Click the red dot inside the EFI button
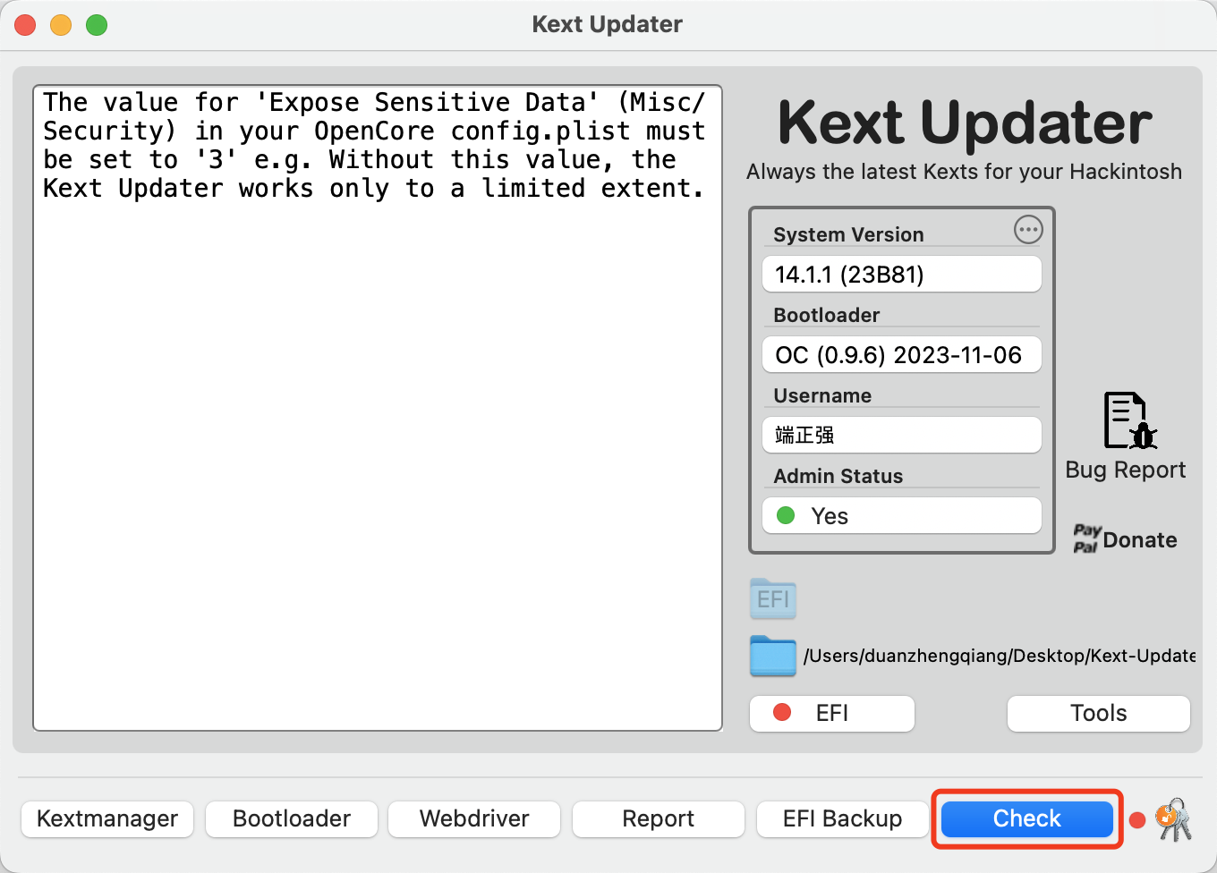This screenshot has height=873, width=1217. click(783, 713)
